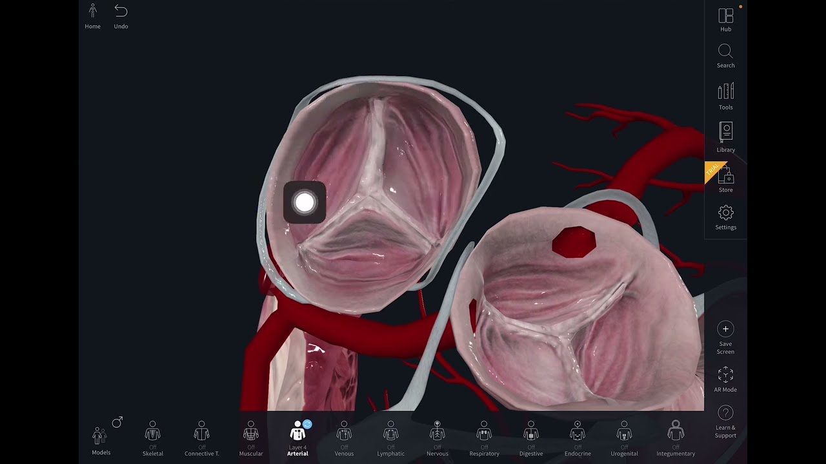Toggle the Lymphatic system layer
Viewport: 826px width, 464px height.
tap(390, 439)
